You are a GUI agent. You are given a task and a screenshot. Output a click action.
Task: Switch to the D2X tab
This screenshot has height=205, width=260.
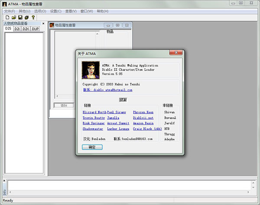pos(26,29)
